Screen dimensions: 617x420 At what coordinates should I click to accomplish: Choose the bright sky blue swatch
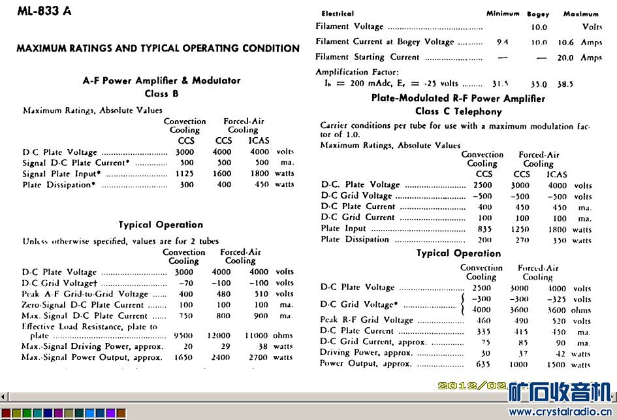pos(89,413)
